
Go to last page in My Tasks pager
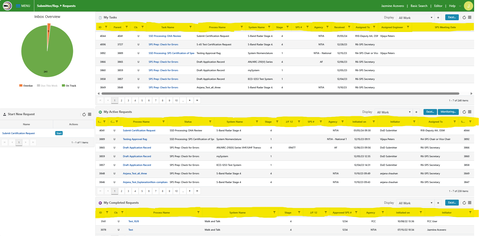197,100
